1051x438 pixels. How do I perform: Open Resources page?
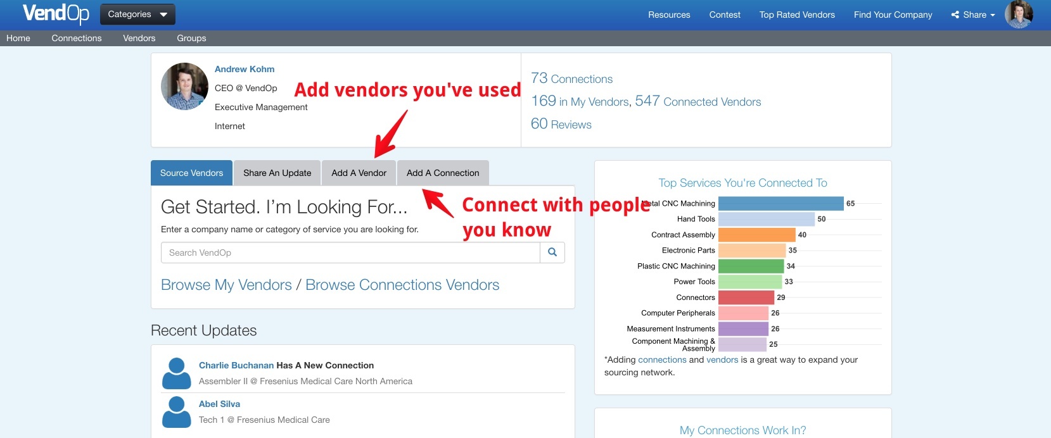point(669,15)
